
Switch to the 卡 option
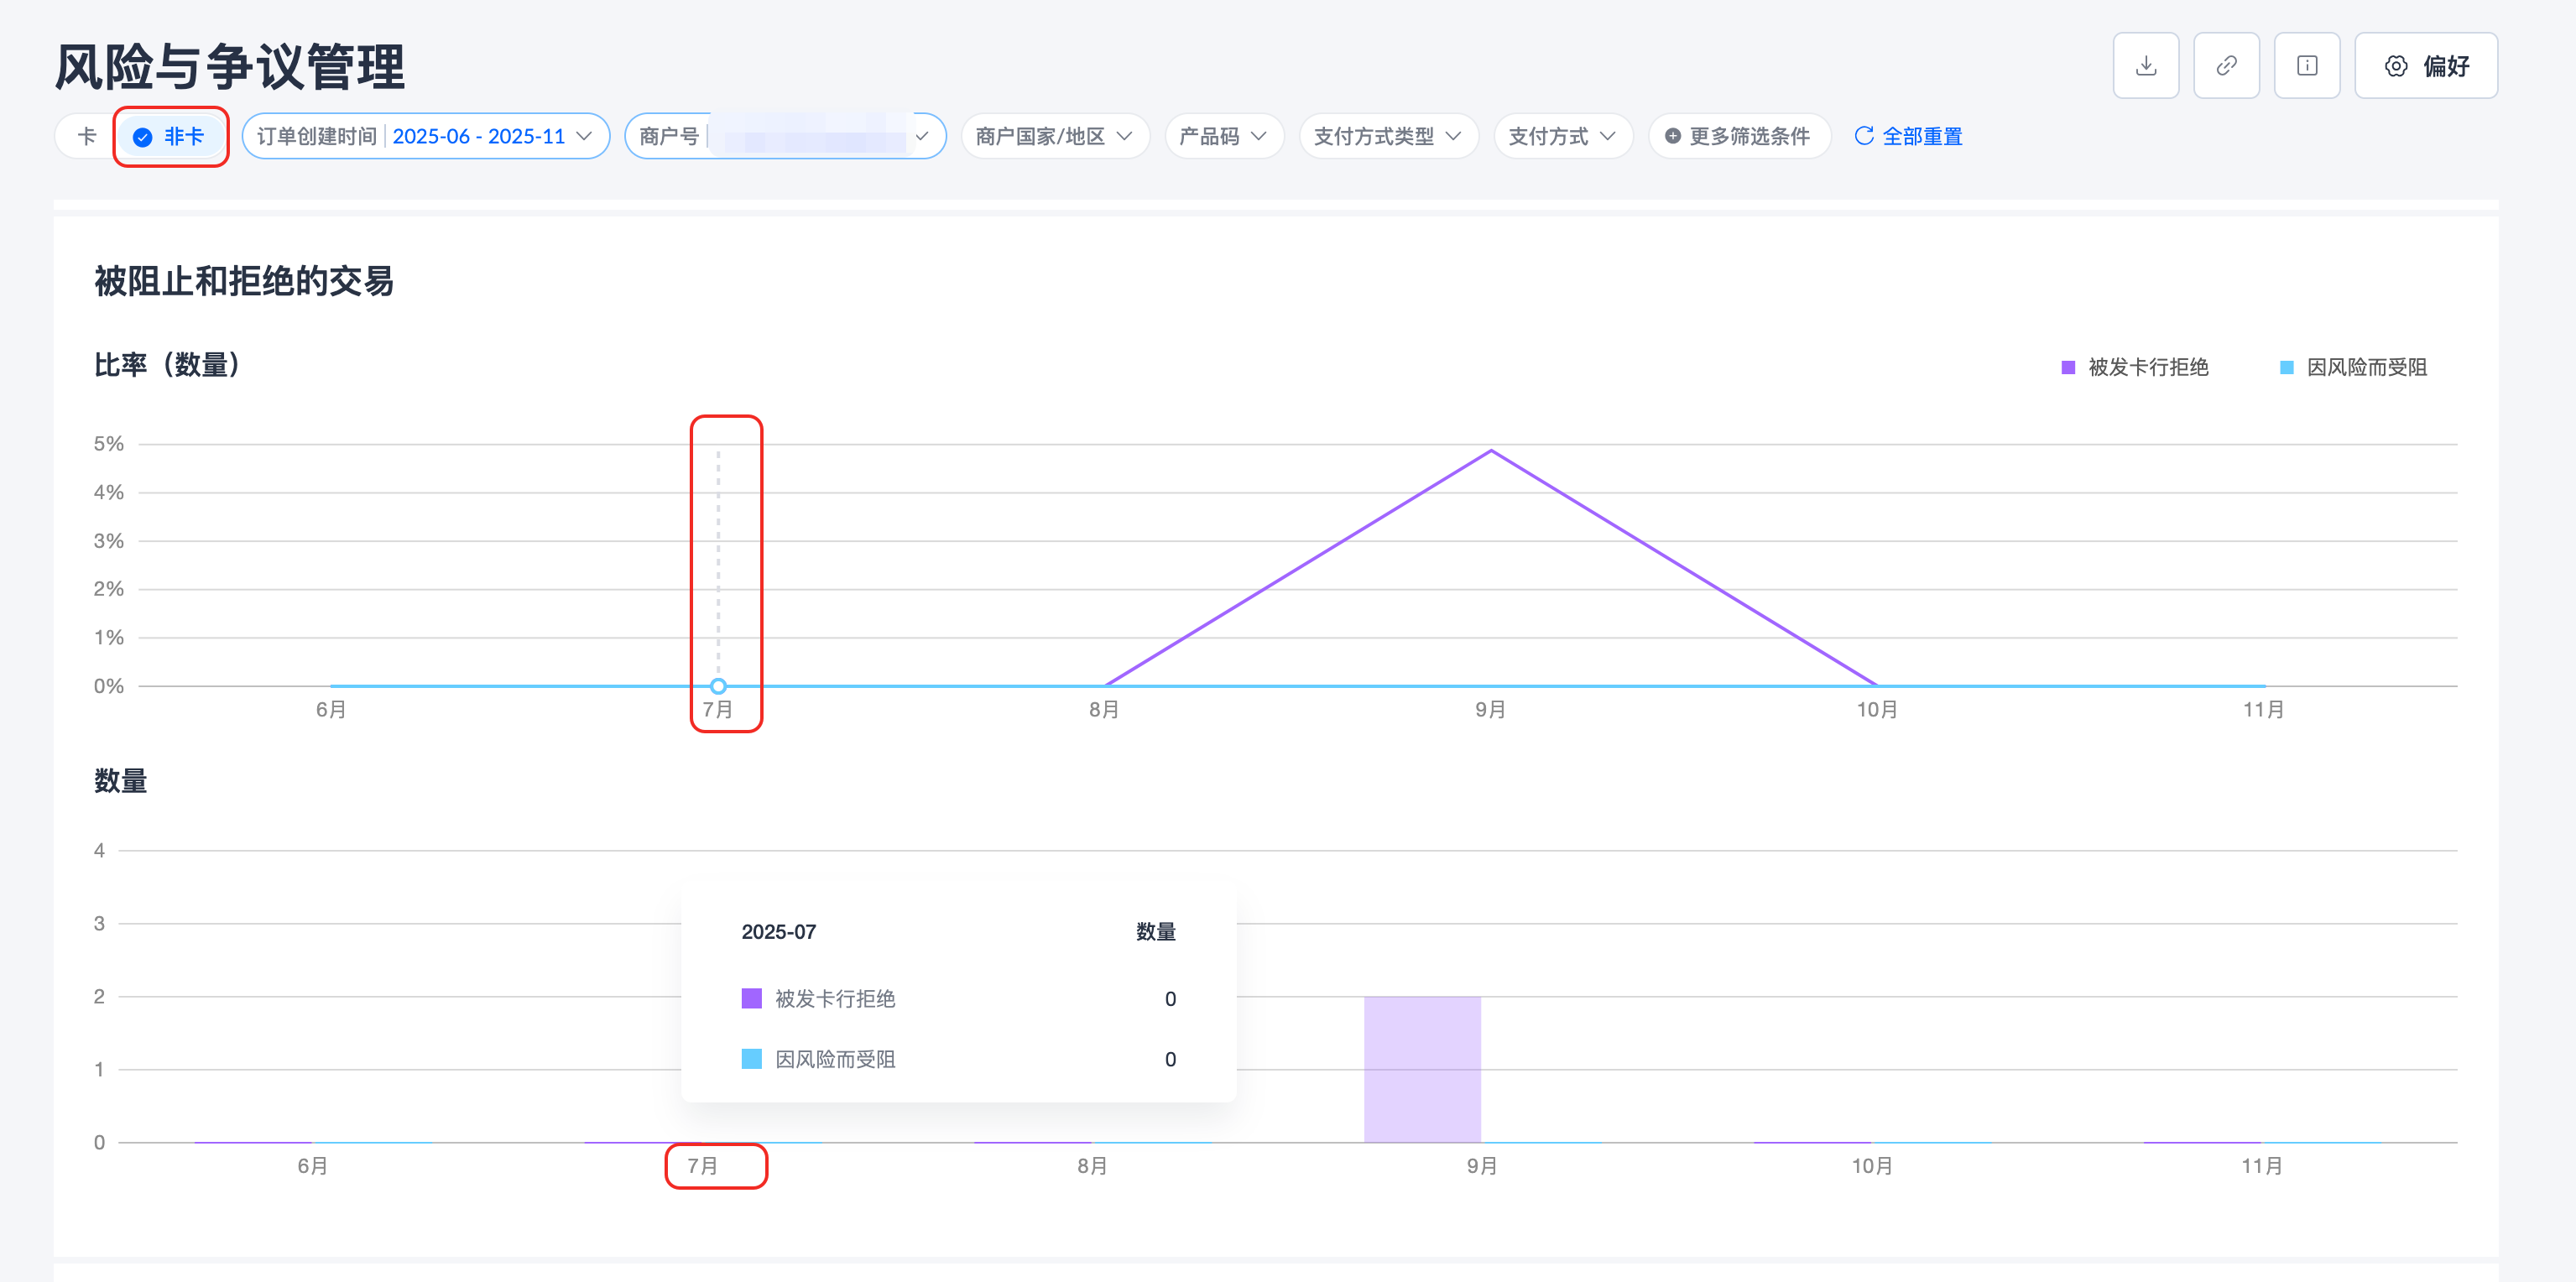(87, 136)
